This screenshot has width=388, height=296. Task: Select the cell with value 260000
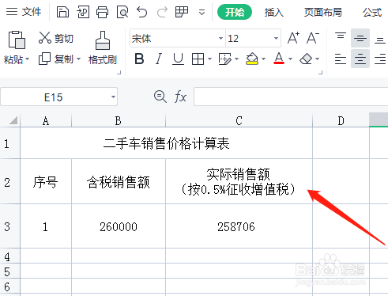point(119,226)
